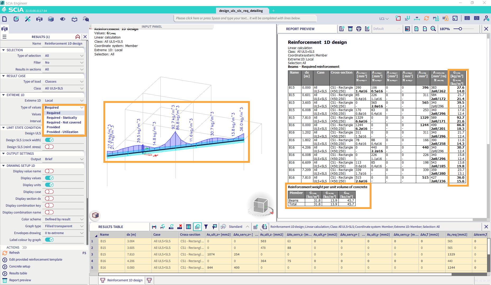The width and height of the screenshot is (491, 285).
Task: Select the Reinforcement 1D design tab at bottom
Action: pos(121,280)
